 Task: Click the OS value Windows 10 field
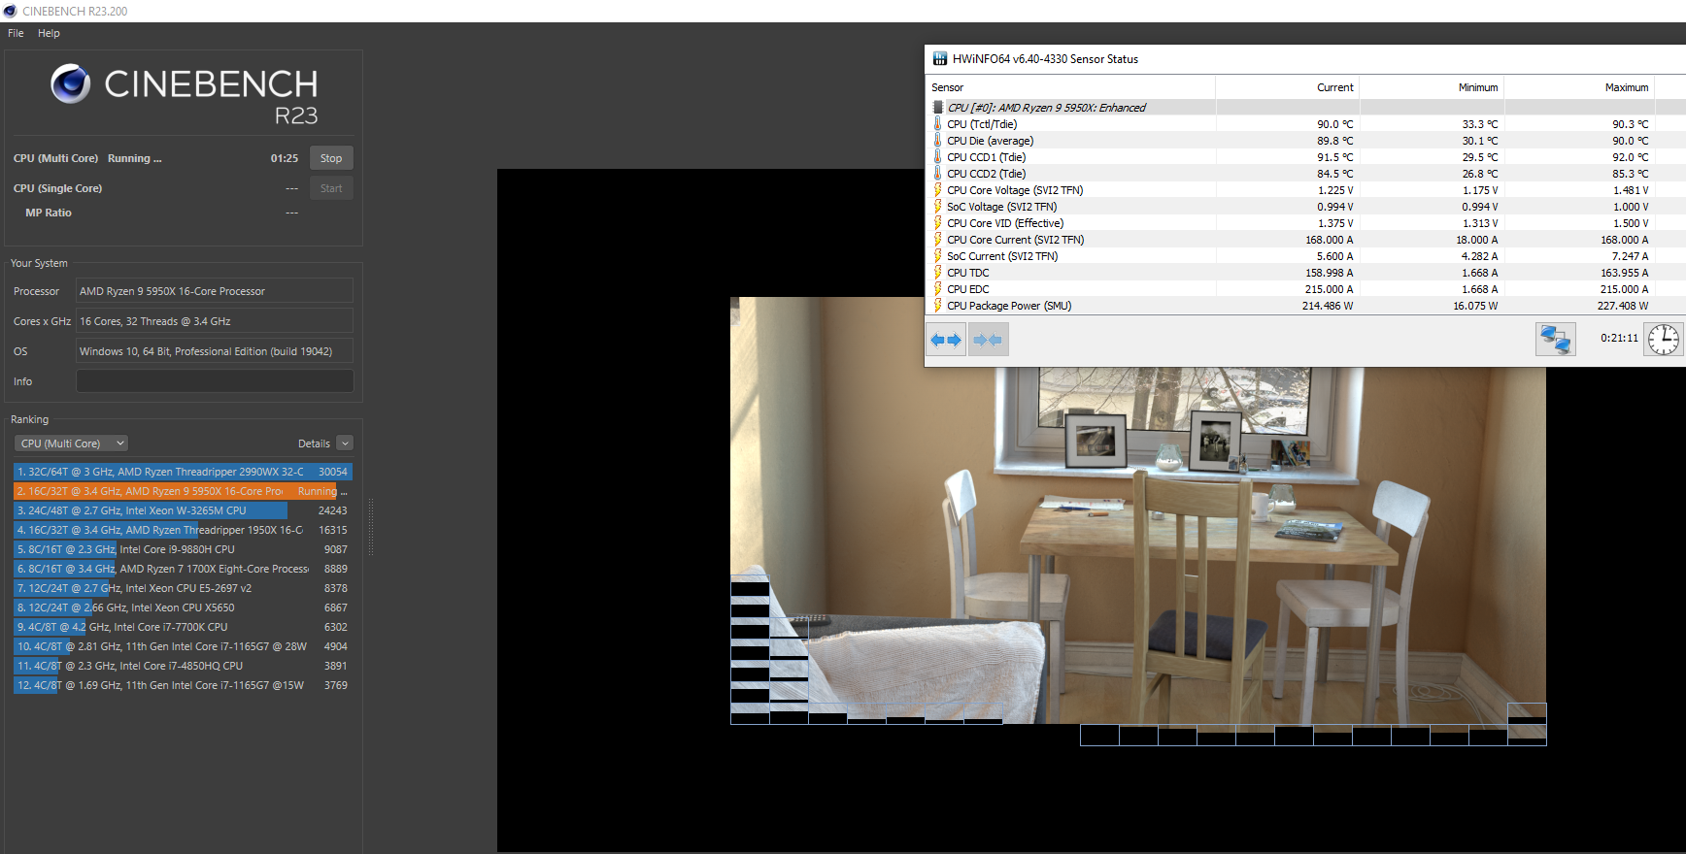coord(215,351)
